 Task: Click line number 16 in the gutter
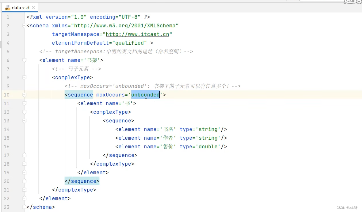pos(7,147)
